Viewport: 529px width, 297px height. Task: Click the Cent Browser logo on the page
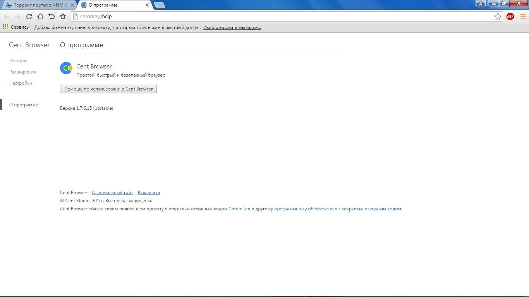click(66, 68)
